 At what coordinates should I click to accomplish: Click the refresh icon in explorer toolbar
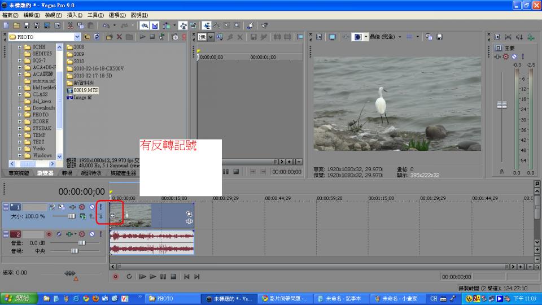pyautogui.click(x=97, y=37)
